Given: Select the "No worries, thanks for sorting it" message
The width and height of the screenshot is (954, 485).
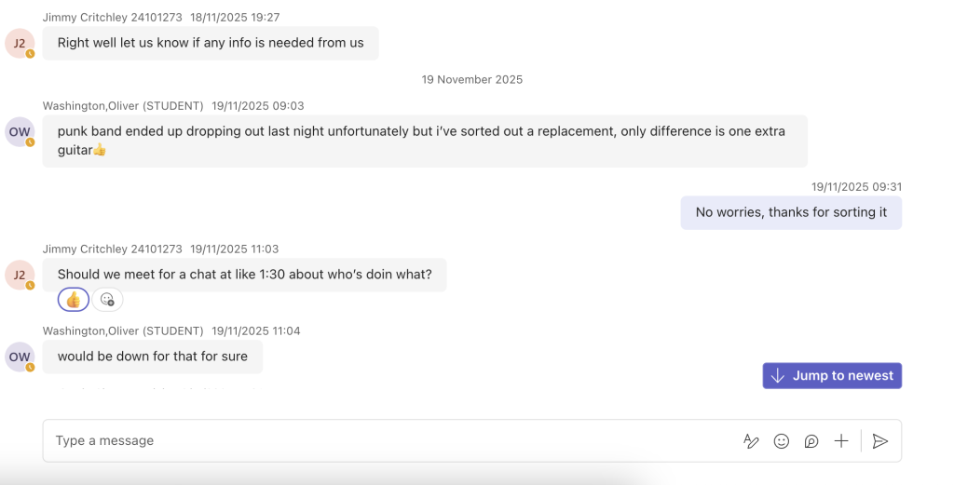Looking at the screenshot, I should (x=791, y=212).
